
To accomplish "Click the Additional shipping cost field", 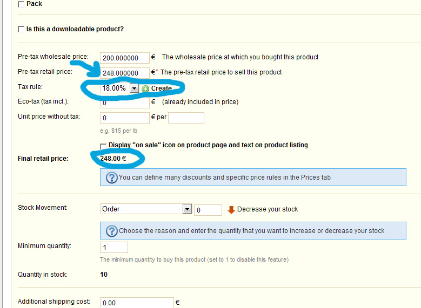I will [x=137, y=303].
